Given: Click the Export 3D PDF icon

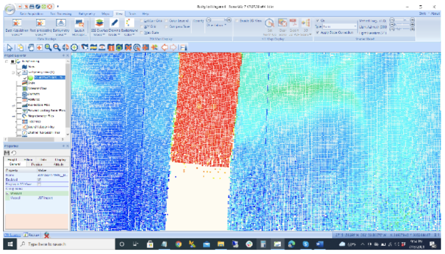Looking at the screenshot, I should click(294, 23).
